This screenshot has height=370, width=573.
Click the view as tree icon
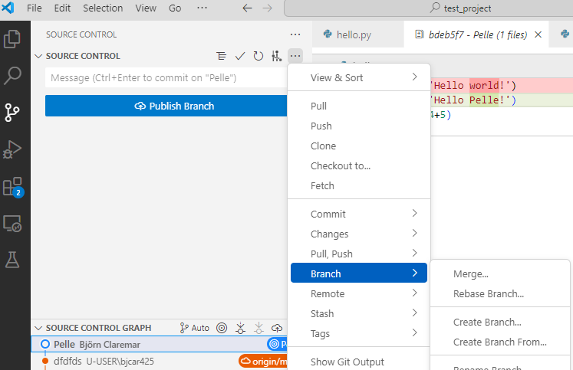point(221,56)
